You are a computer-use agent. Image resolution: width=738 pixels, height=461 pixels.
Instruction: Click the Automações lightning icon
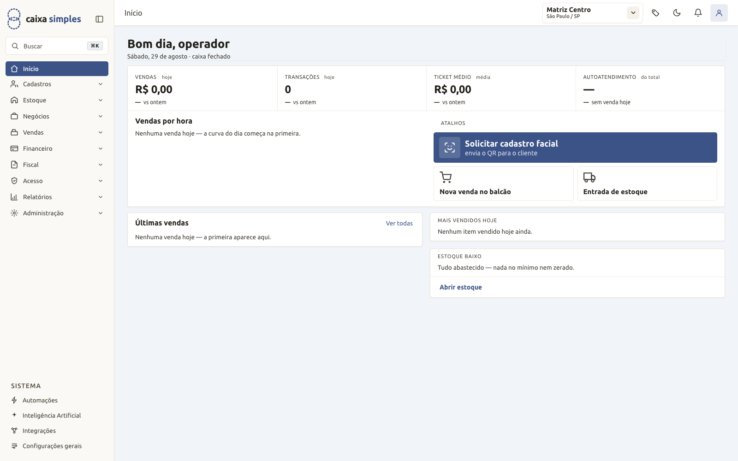(14, 400)
